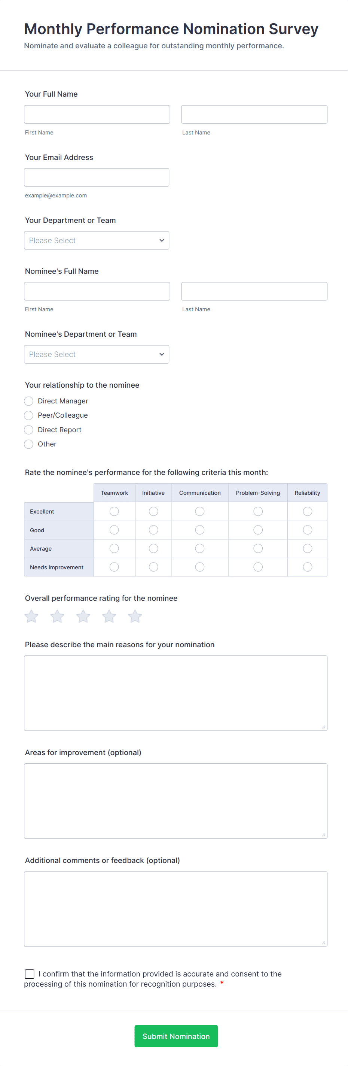Select the third star for overall rating
Screen dimensions: 348x1066
[83, 616]
